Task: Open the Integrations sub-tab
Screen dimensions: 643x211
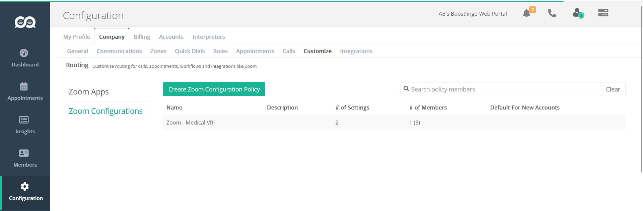Action: pos(356,51)
